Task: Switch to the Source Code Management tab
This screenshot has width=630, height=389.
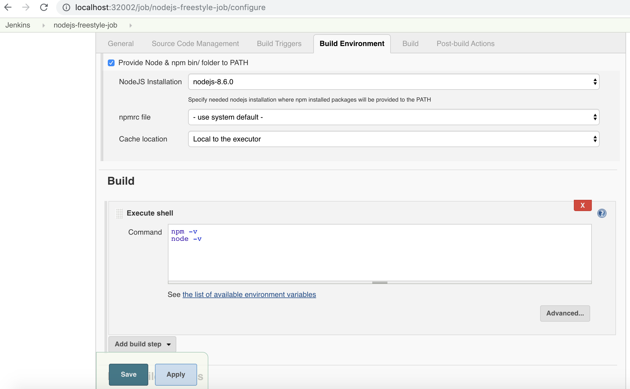Action: pos(195,44)
